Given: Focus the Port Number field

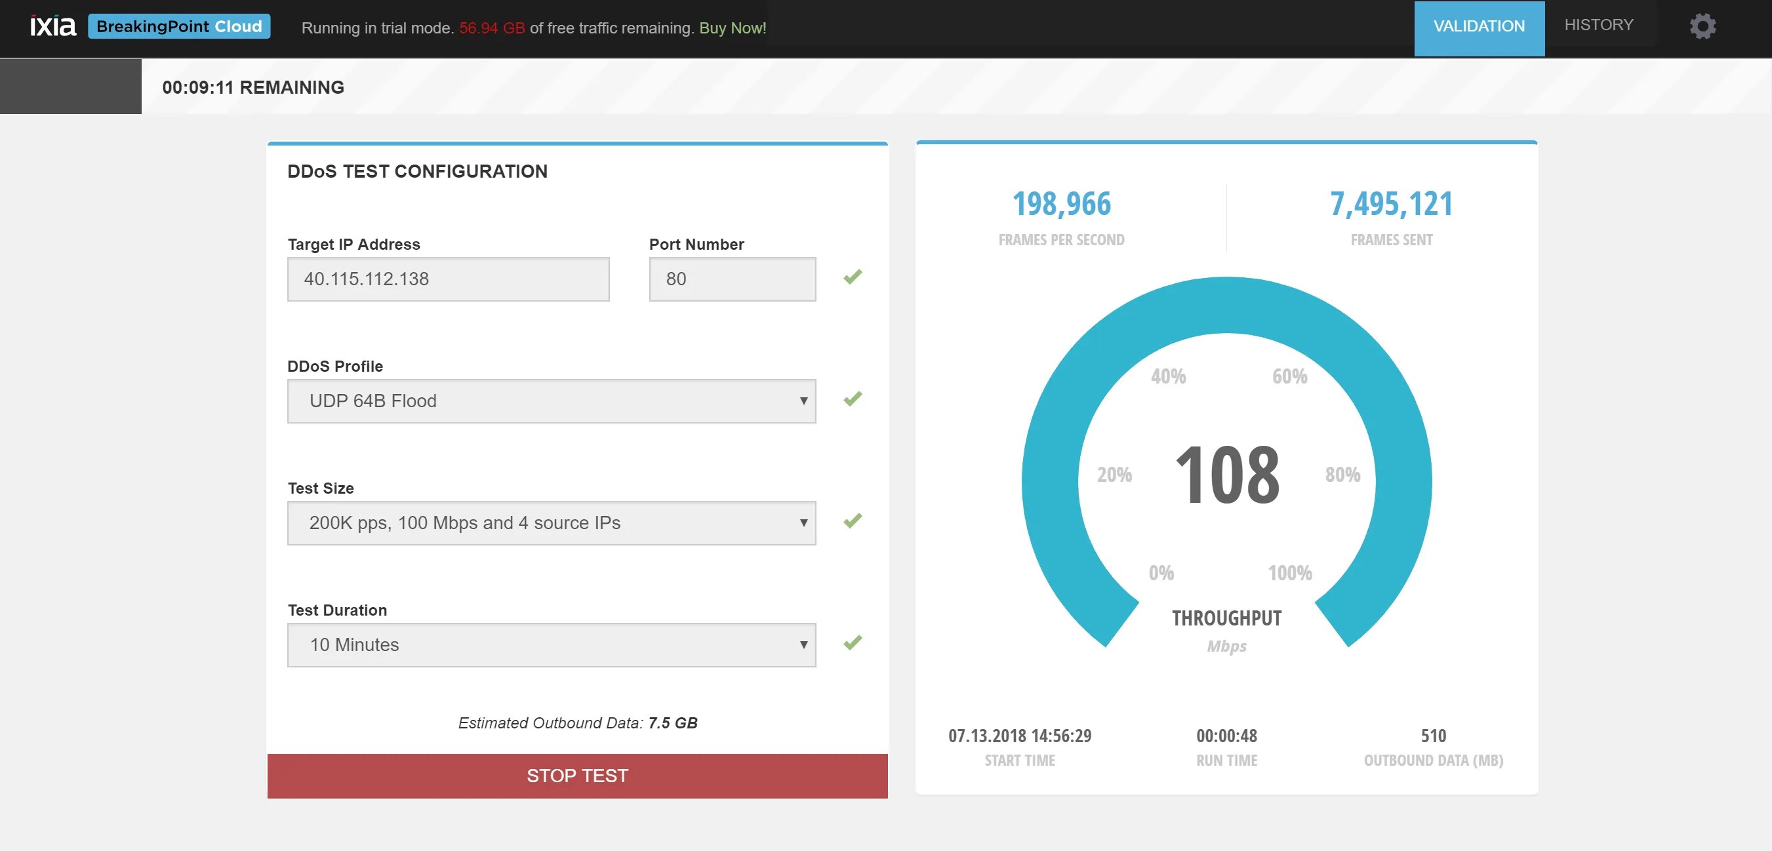Looking at the screenshot, I should (x=733, y=279).
